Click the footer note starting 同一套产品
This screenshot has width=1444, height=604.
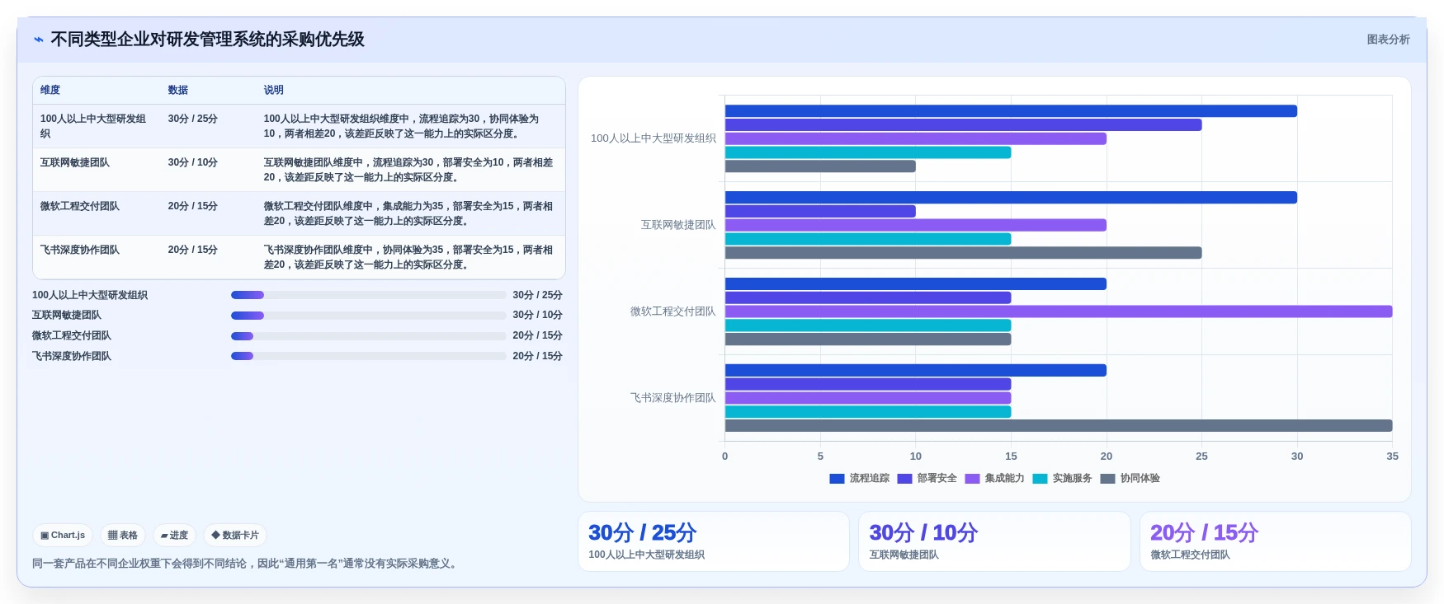click(x=246, y=564)
